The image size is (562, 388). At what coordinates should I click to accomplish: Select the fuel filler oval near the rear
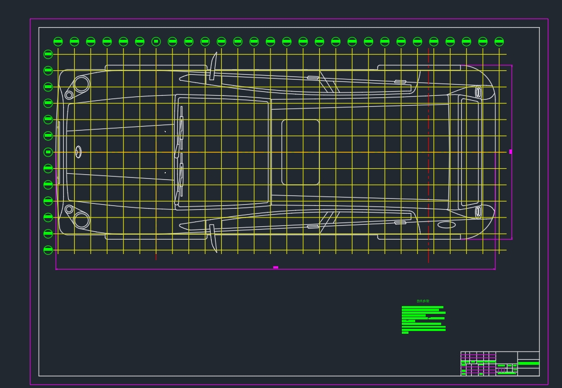pos(447,225)
